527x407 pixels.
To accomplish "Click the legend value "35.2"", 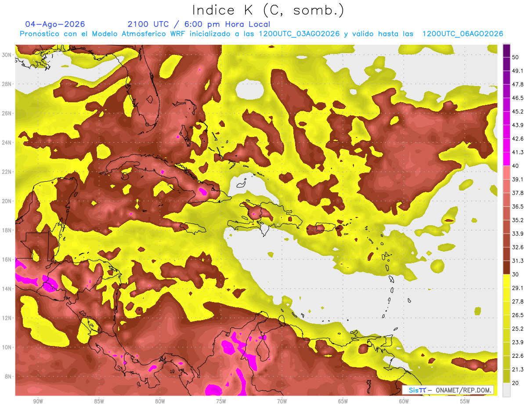I will click(518, 220).
